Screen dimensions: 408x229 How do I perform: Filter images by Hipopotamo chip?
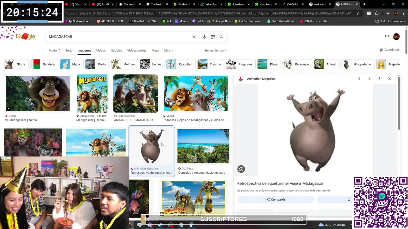(358, 64)
